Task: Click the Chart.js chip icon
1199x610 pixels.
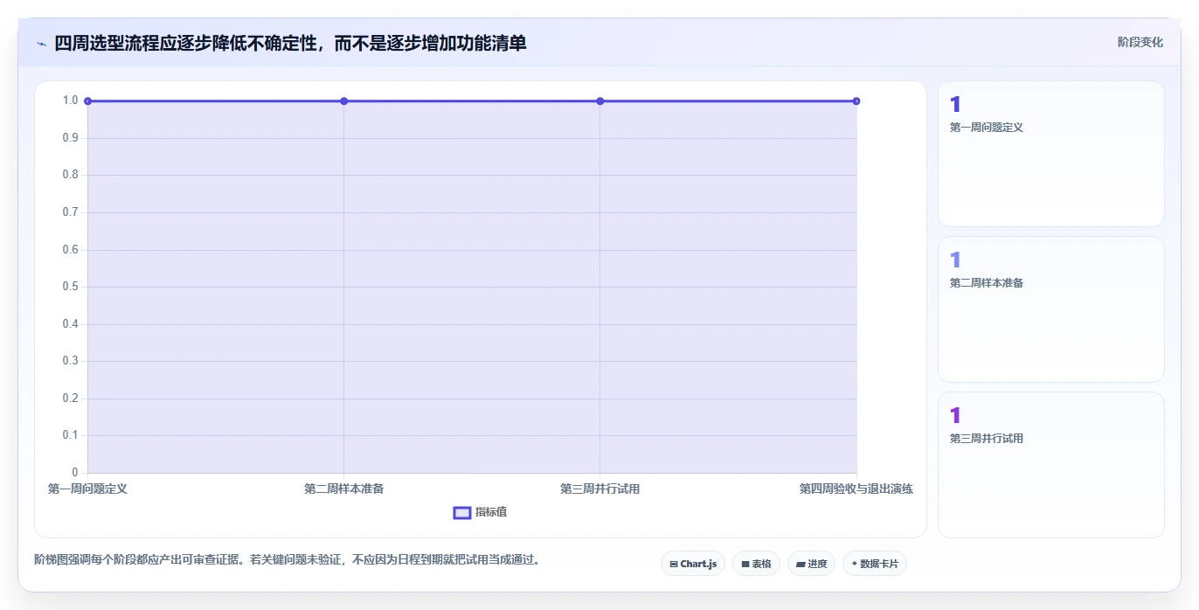Action: [674, 565]
